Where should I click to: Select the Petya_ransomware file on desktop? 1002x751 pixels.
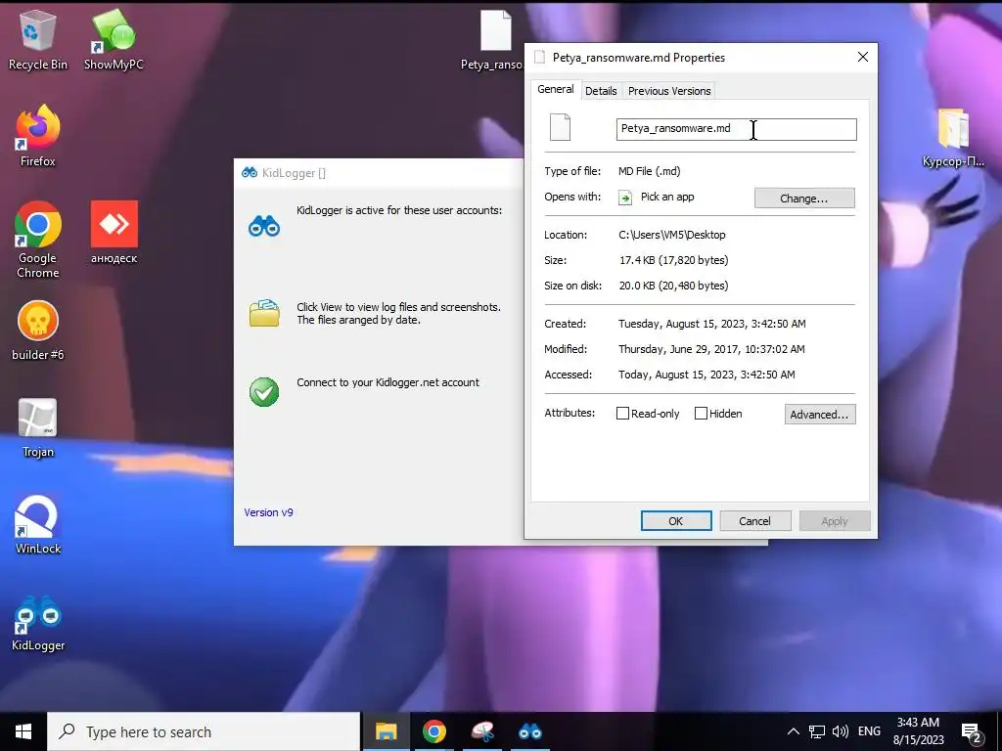pyautogui.click(x=493, y=39)
